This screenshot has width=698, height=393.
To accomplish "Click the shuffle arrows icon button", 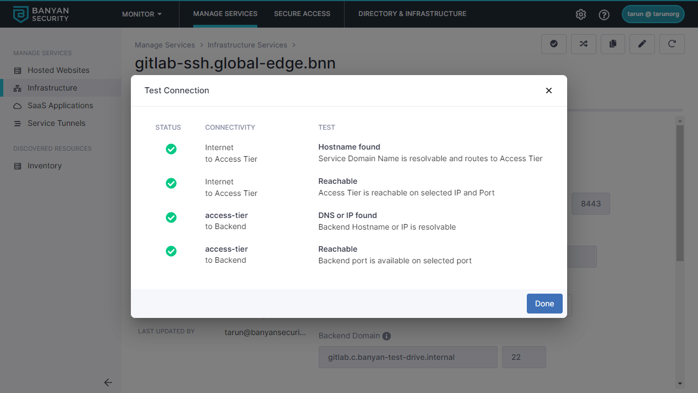I will [x=583, y=44].
